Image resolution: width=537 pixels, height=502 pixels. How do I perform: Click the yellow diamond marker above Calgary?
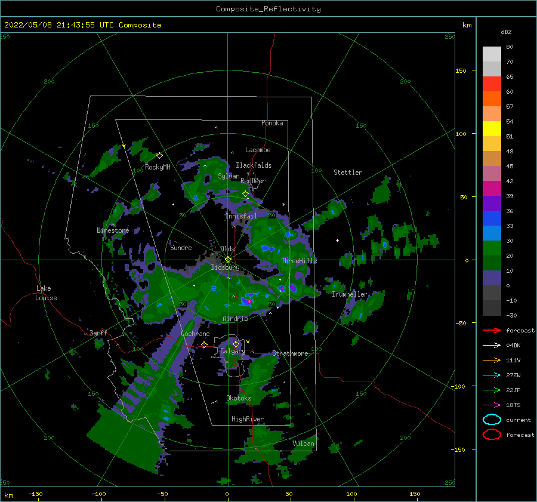236,344
